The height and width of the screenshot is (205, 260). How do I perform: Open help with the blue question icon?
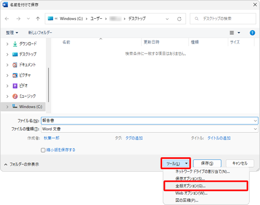pyautogui.click(x=252, y=33)
